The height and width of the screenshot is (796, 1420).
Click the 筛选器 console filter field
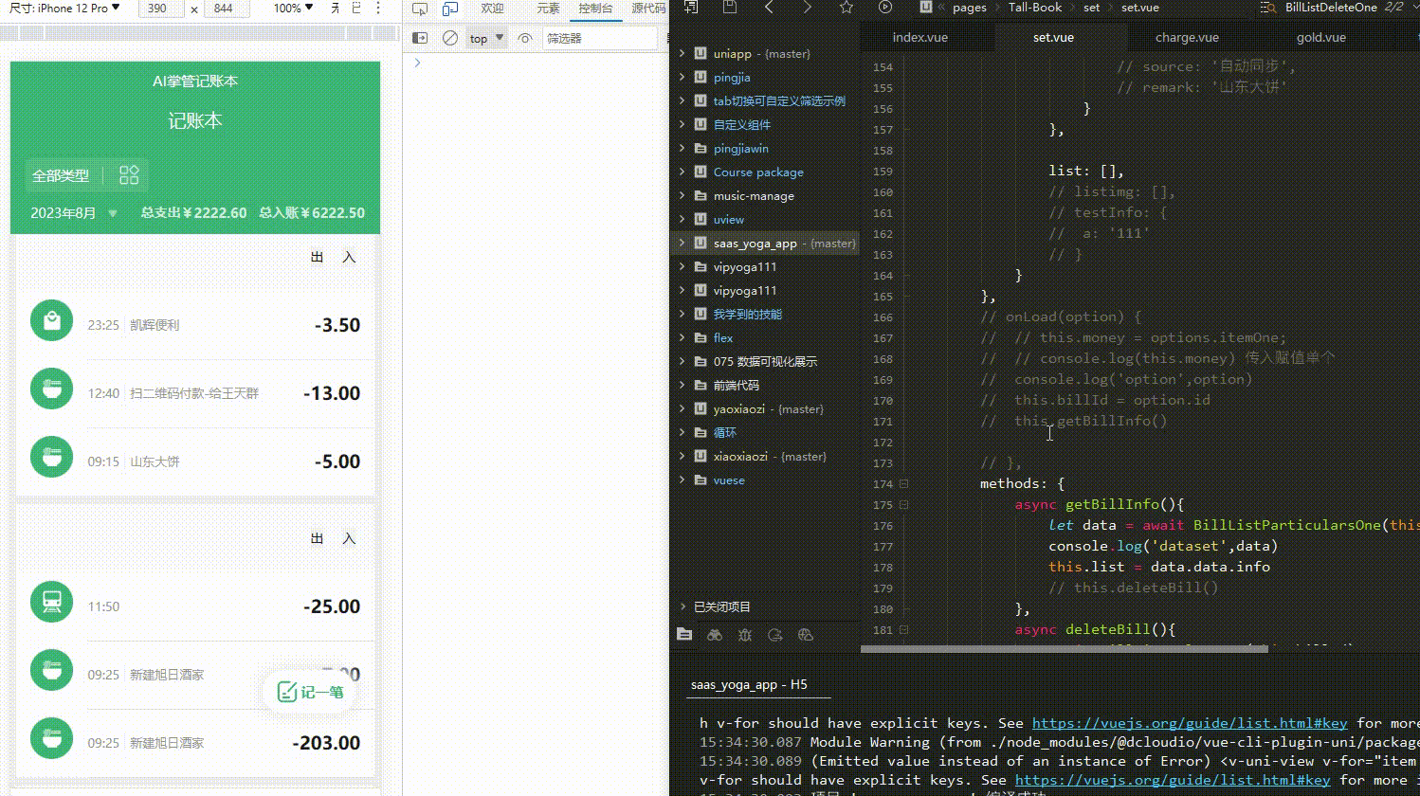[599, 38]
